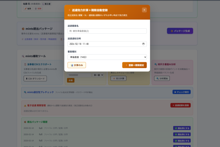Close the 送達効力計算 dialog with X
220x147 pixels.
(x=144, y=10)
